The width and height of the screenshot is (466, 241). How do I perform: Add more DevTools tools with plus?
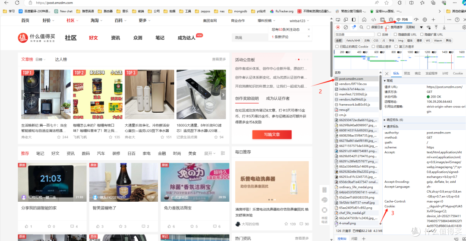(x=433, y=19)
